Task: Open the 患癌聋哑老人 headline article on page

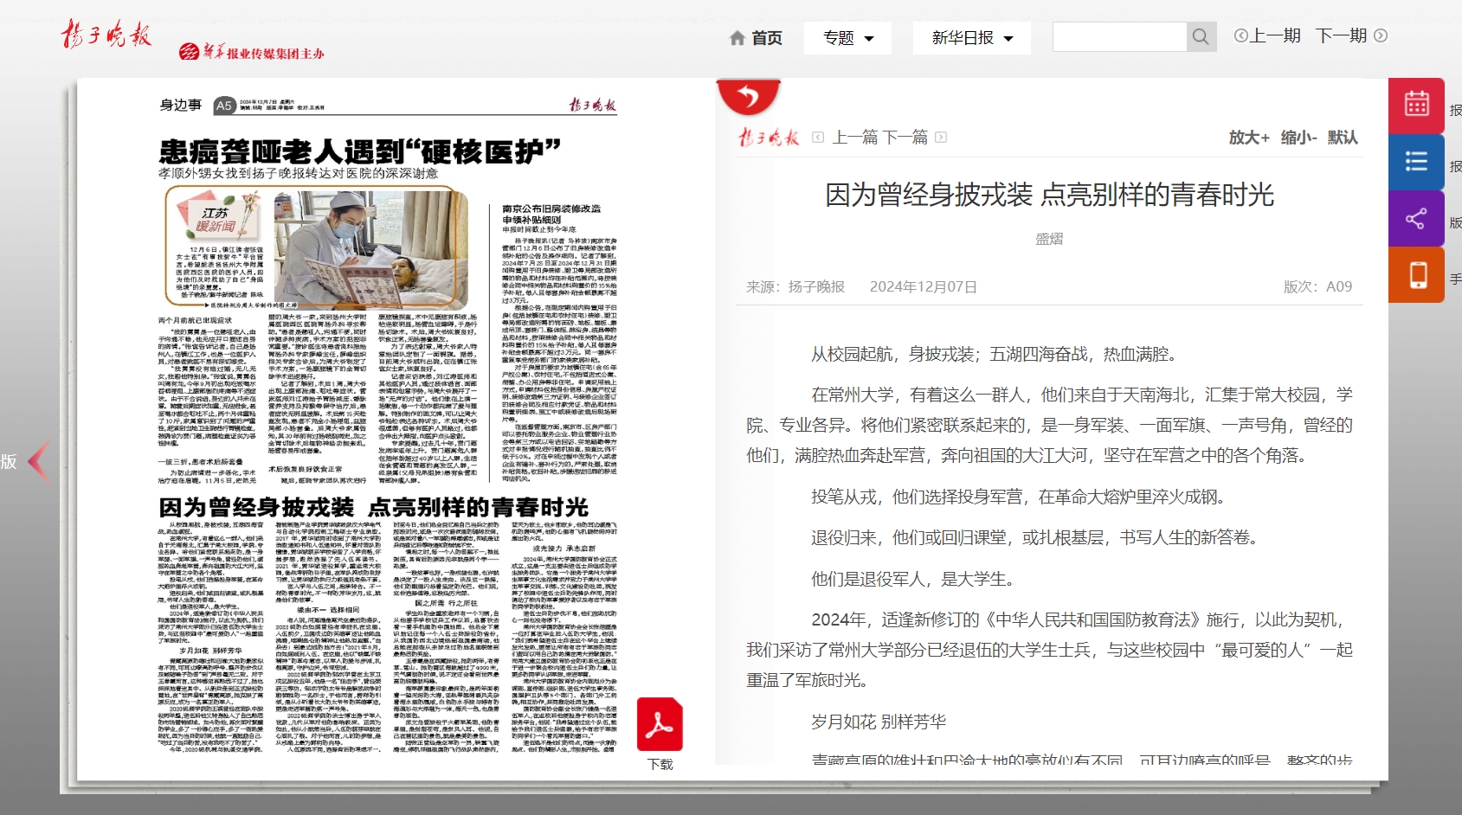Action: pyautogui.click(x=359, y=152)
